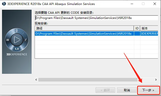Screen dimensions: 161x96
Task: Click the 版本 column header
Action: click(149, 28)
